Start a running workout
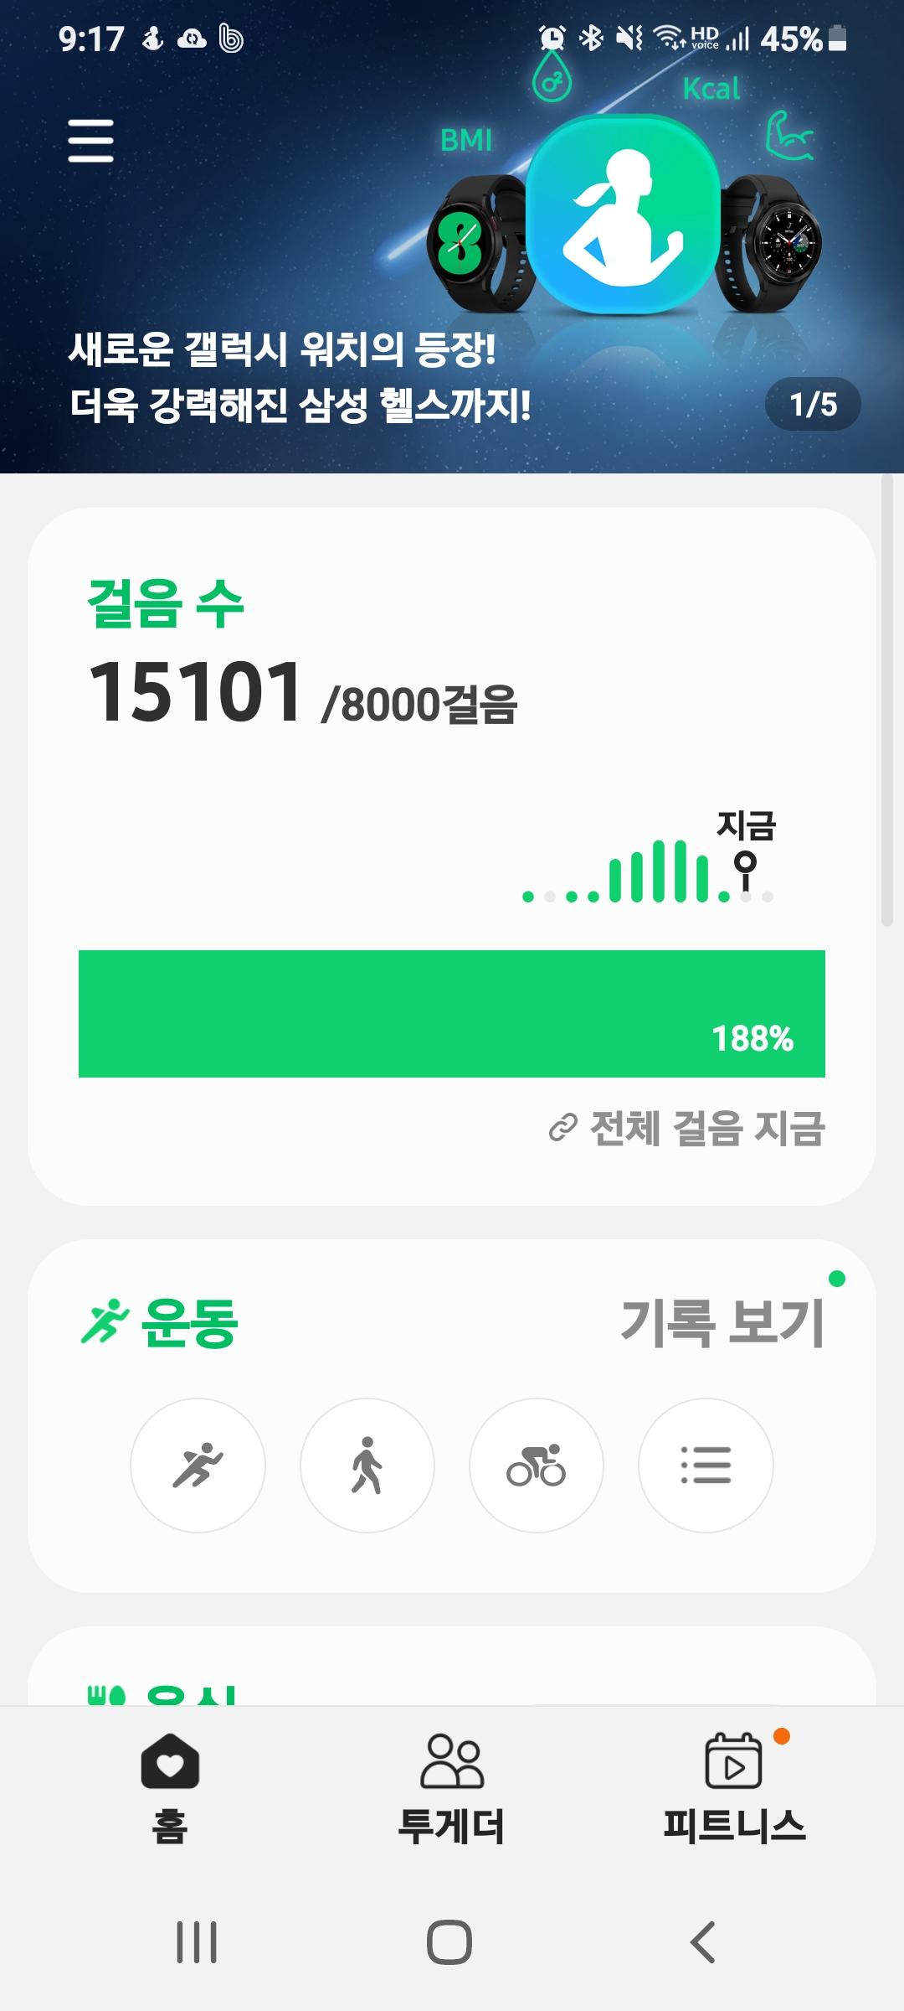The width and height of the screenshot is (904, 2011). [198, 1466]
